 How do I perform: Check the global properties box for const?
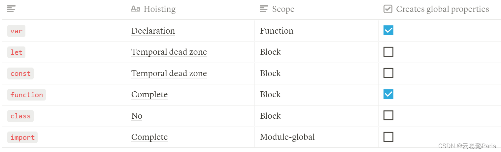[388, 73]
